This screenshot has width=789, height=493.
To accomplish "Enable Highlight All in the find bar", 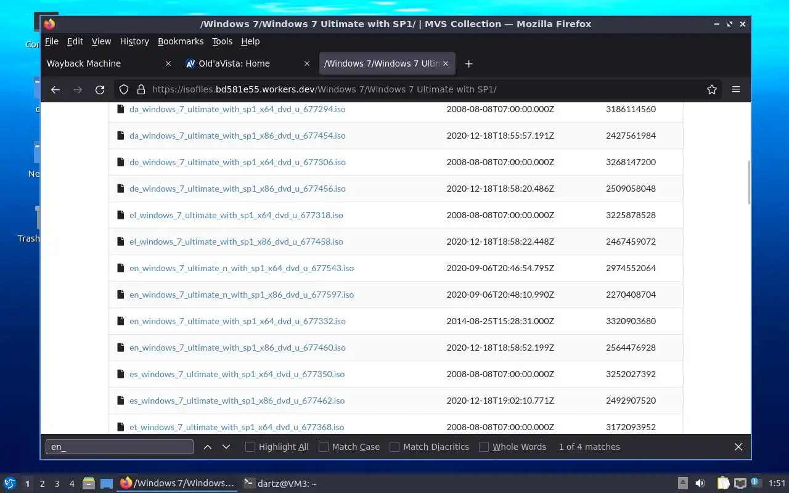I will click(277, 447).
